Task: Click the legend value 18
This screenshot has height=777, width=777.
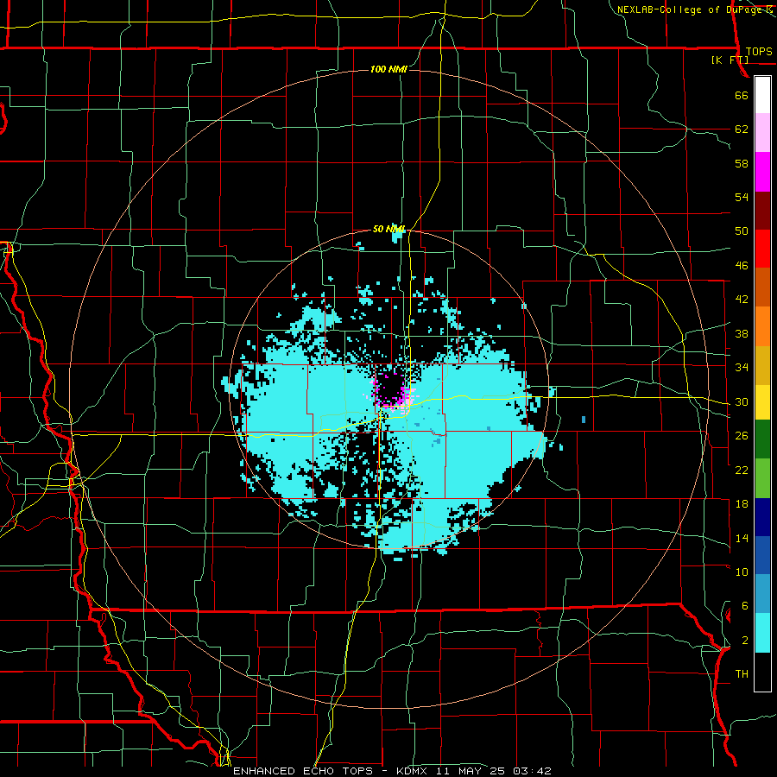Action: tap(742, 504)
